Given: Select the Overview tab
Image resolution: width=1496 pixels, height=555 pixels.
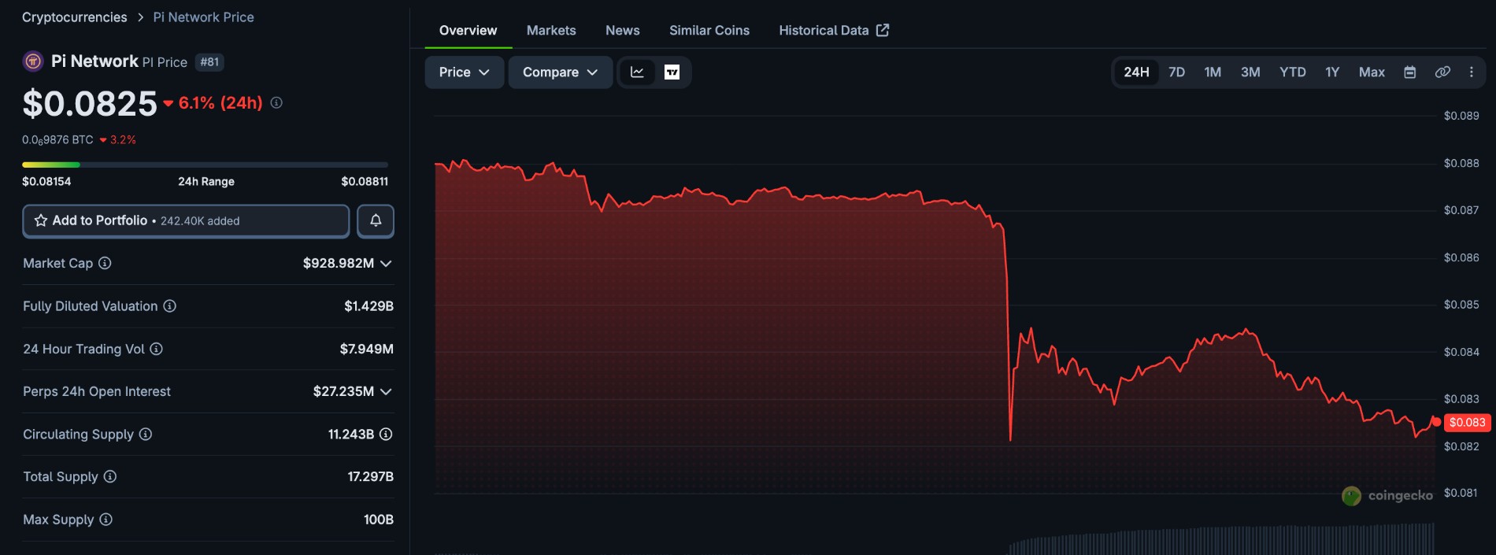Looking at the screenshot, I should point(468,31).
